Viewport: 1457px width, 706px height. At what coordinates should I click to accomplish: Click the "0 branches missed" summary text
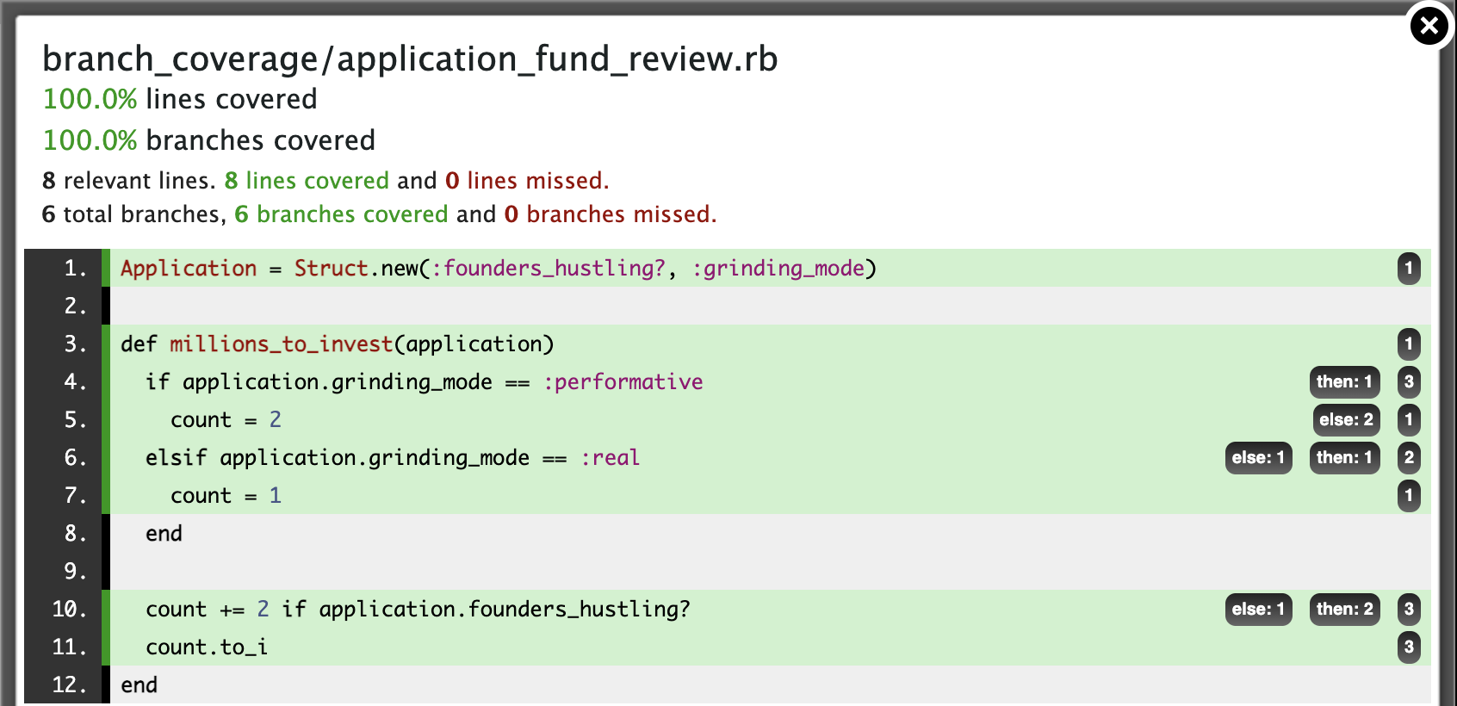pos(610,214)
